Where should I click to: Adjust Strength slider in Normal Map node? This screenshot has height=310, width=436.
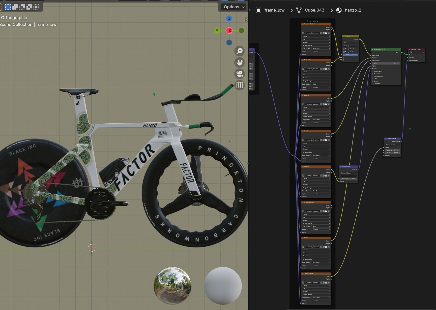(x=348, y=179)
